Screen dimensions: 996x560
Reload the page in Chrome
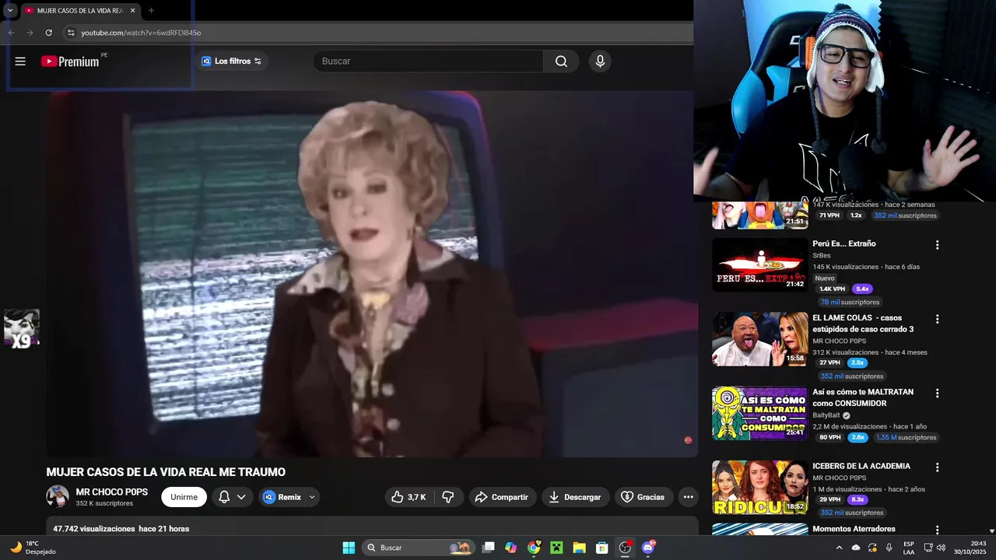48,33
